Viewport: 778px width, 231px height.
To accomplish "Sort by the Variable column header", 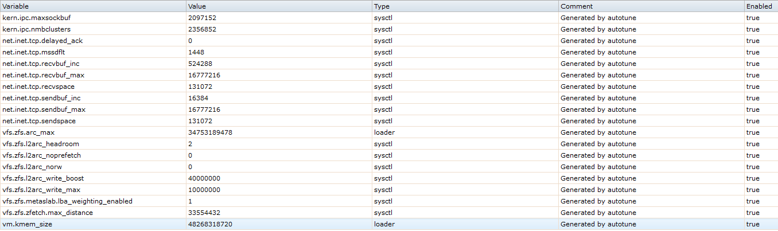I will pyautogui.click(x=17, y=6).
